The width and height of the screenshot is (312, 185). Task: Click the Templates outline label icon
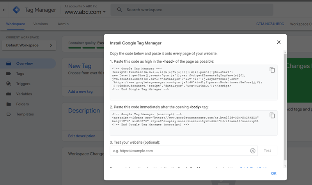[x=9, y=114]
